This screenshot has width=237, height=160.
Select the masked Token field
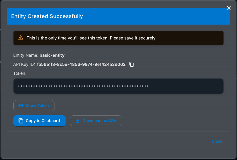tap(118, 86)
